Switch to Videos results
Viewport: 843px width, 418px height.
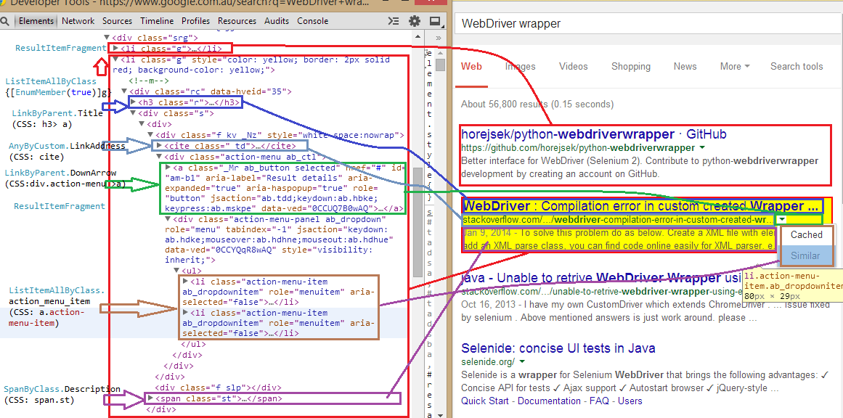tap(573, 67)
